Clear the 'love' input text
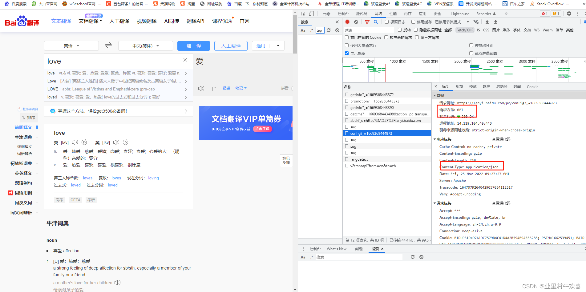 [185, 60]
